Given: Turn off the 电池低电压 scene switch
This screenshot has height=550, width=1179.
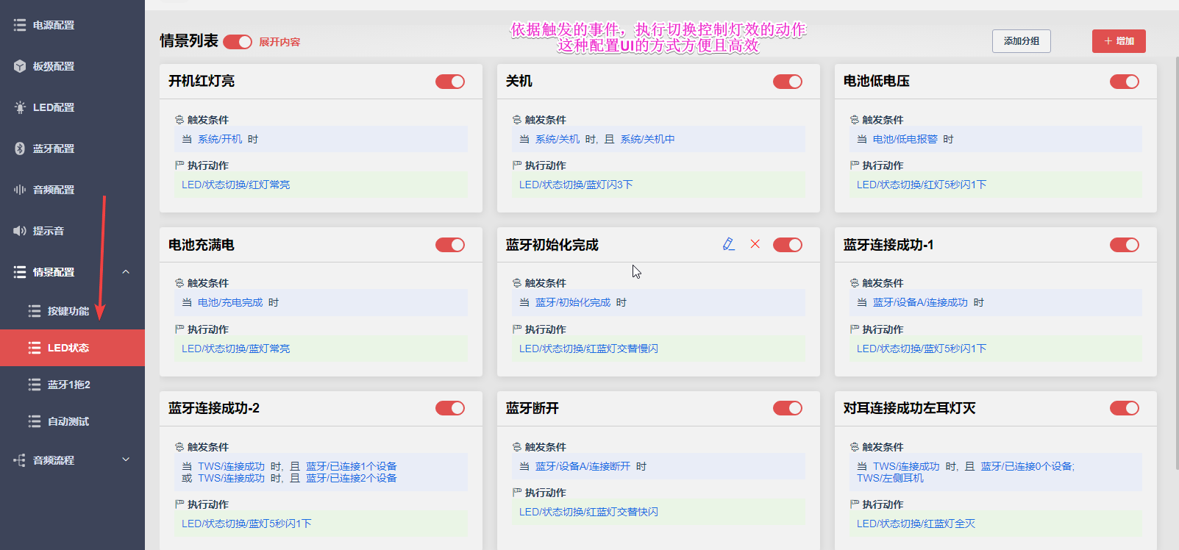Looking at the screenshot, I should click(x=1125, y=82).
